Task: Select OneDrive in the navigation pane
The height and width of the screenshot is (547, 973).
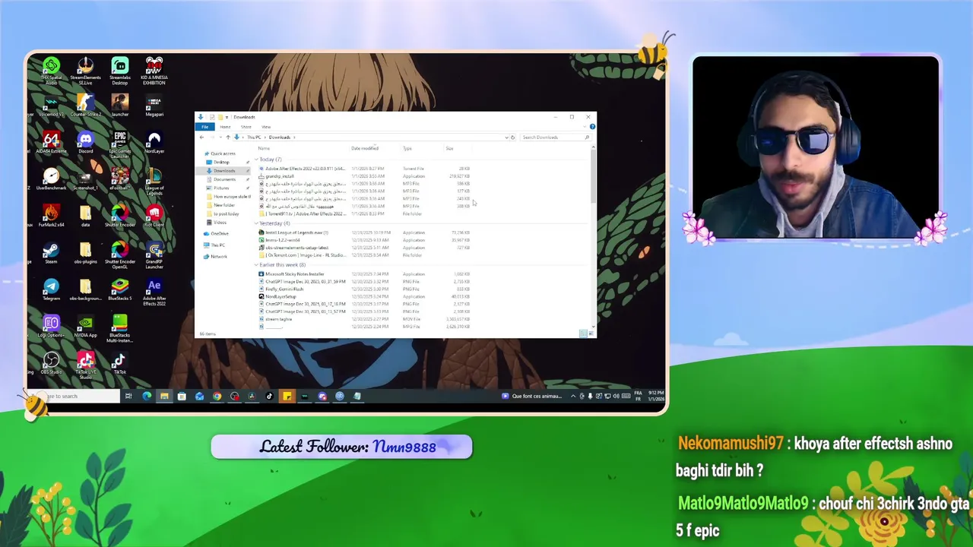Action: pyautogui.click(x=219, y=233)
